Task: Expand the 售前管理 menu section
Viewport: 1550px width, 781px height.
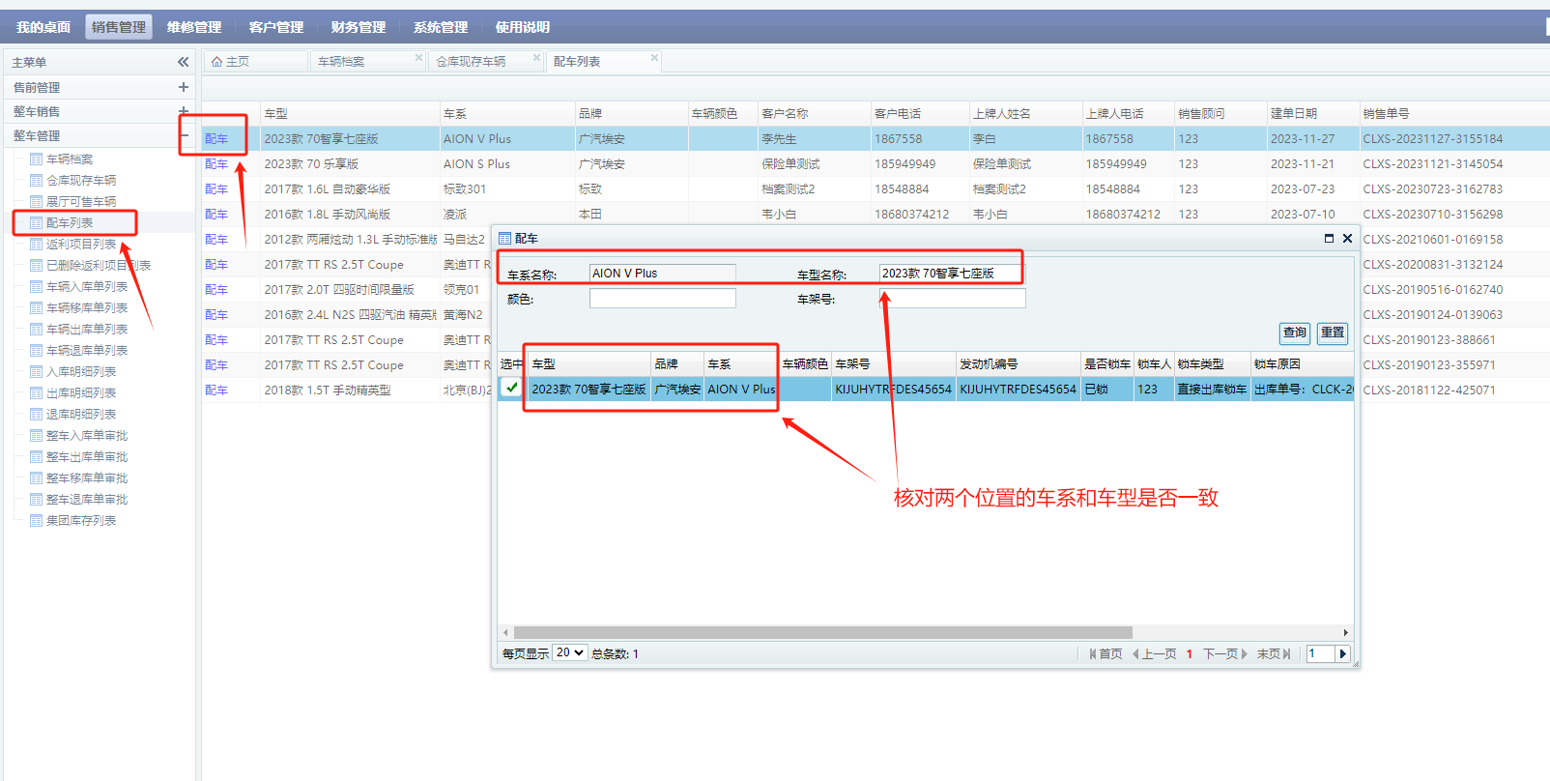Action: tap(184, 87)
